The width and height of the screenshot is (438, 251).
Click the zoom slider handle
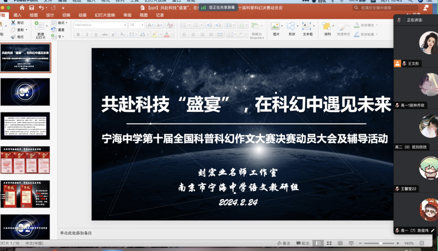tap(380, 243)
